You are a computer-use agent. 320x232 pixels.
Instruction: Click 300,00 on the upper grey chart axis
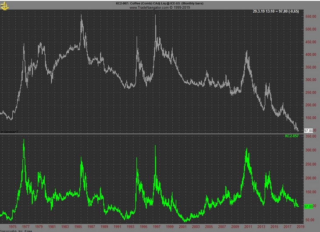pos(311,80)
